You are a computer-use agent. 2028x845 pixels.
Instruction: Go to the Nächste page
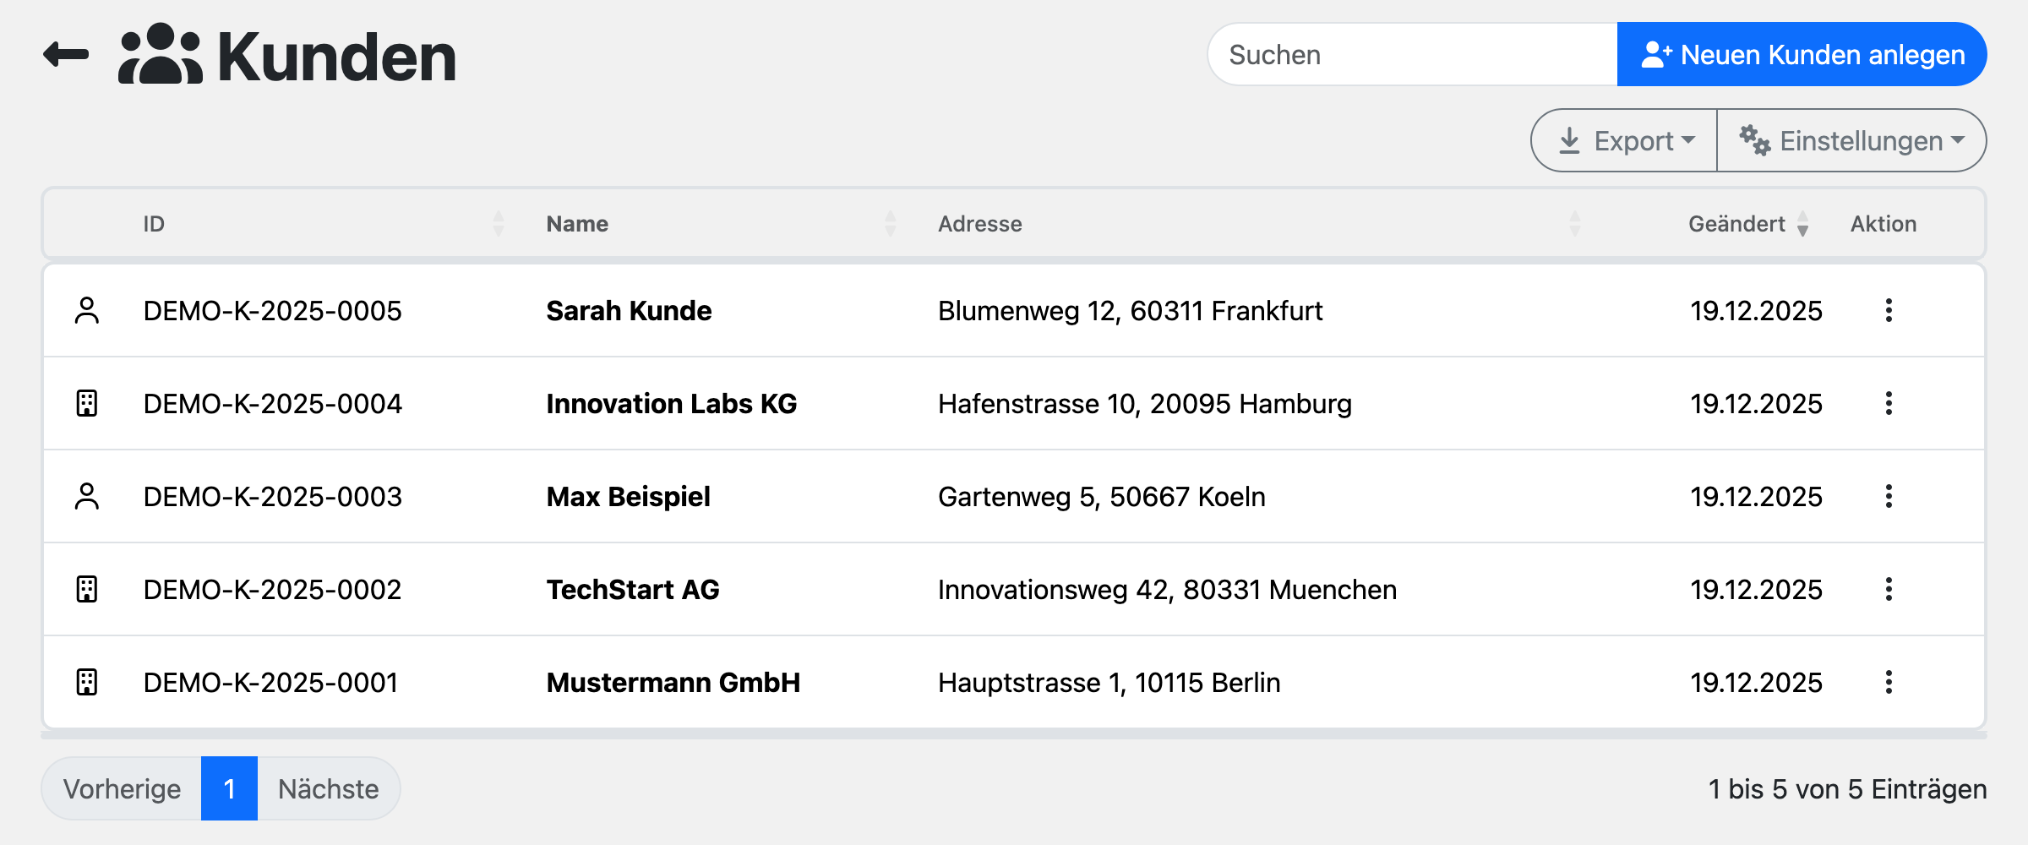coord(328,789)
